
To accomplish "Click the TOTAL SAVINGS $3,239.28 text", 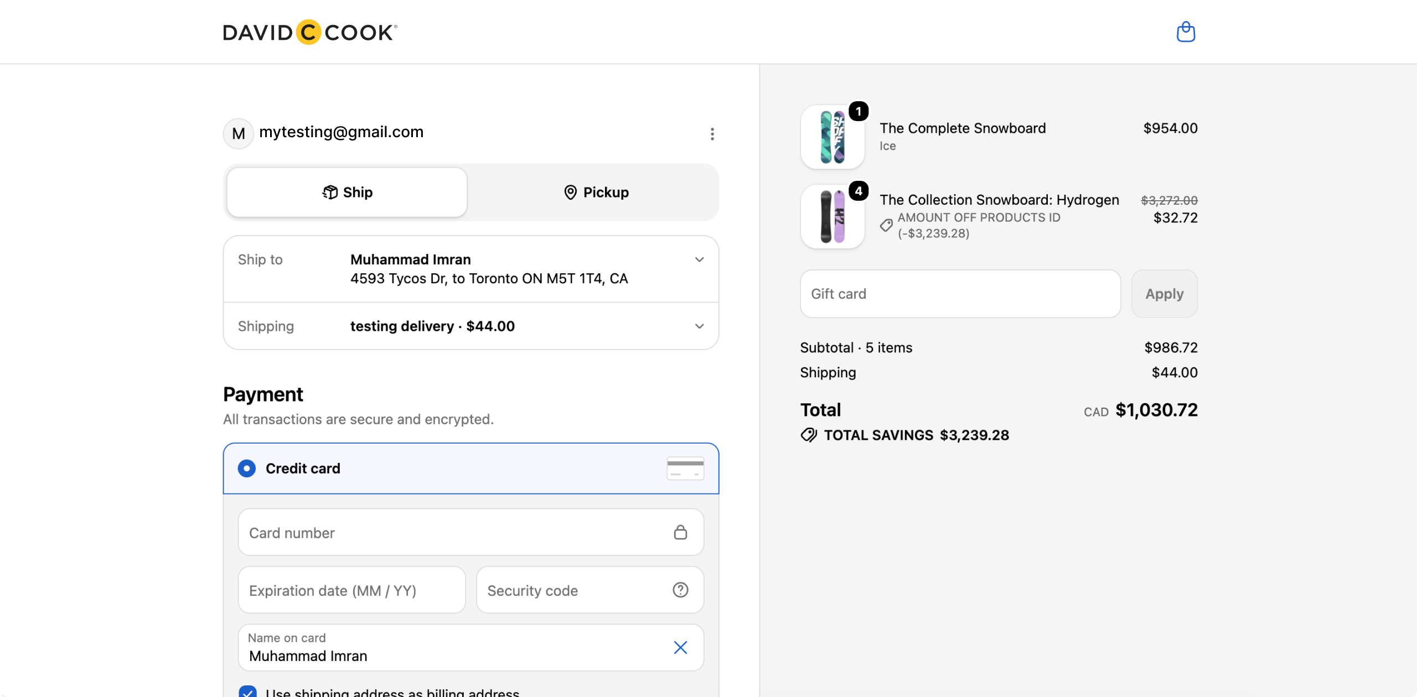I will tap(916, 435).
